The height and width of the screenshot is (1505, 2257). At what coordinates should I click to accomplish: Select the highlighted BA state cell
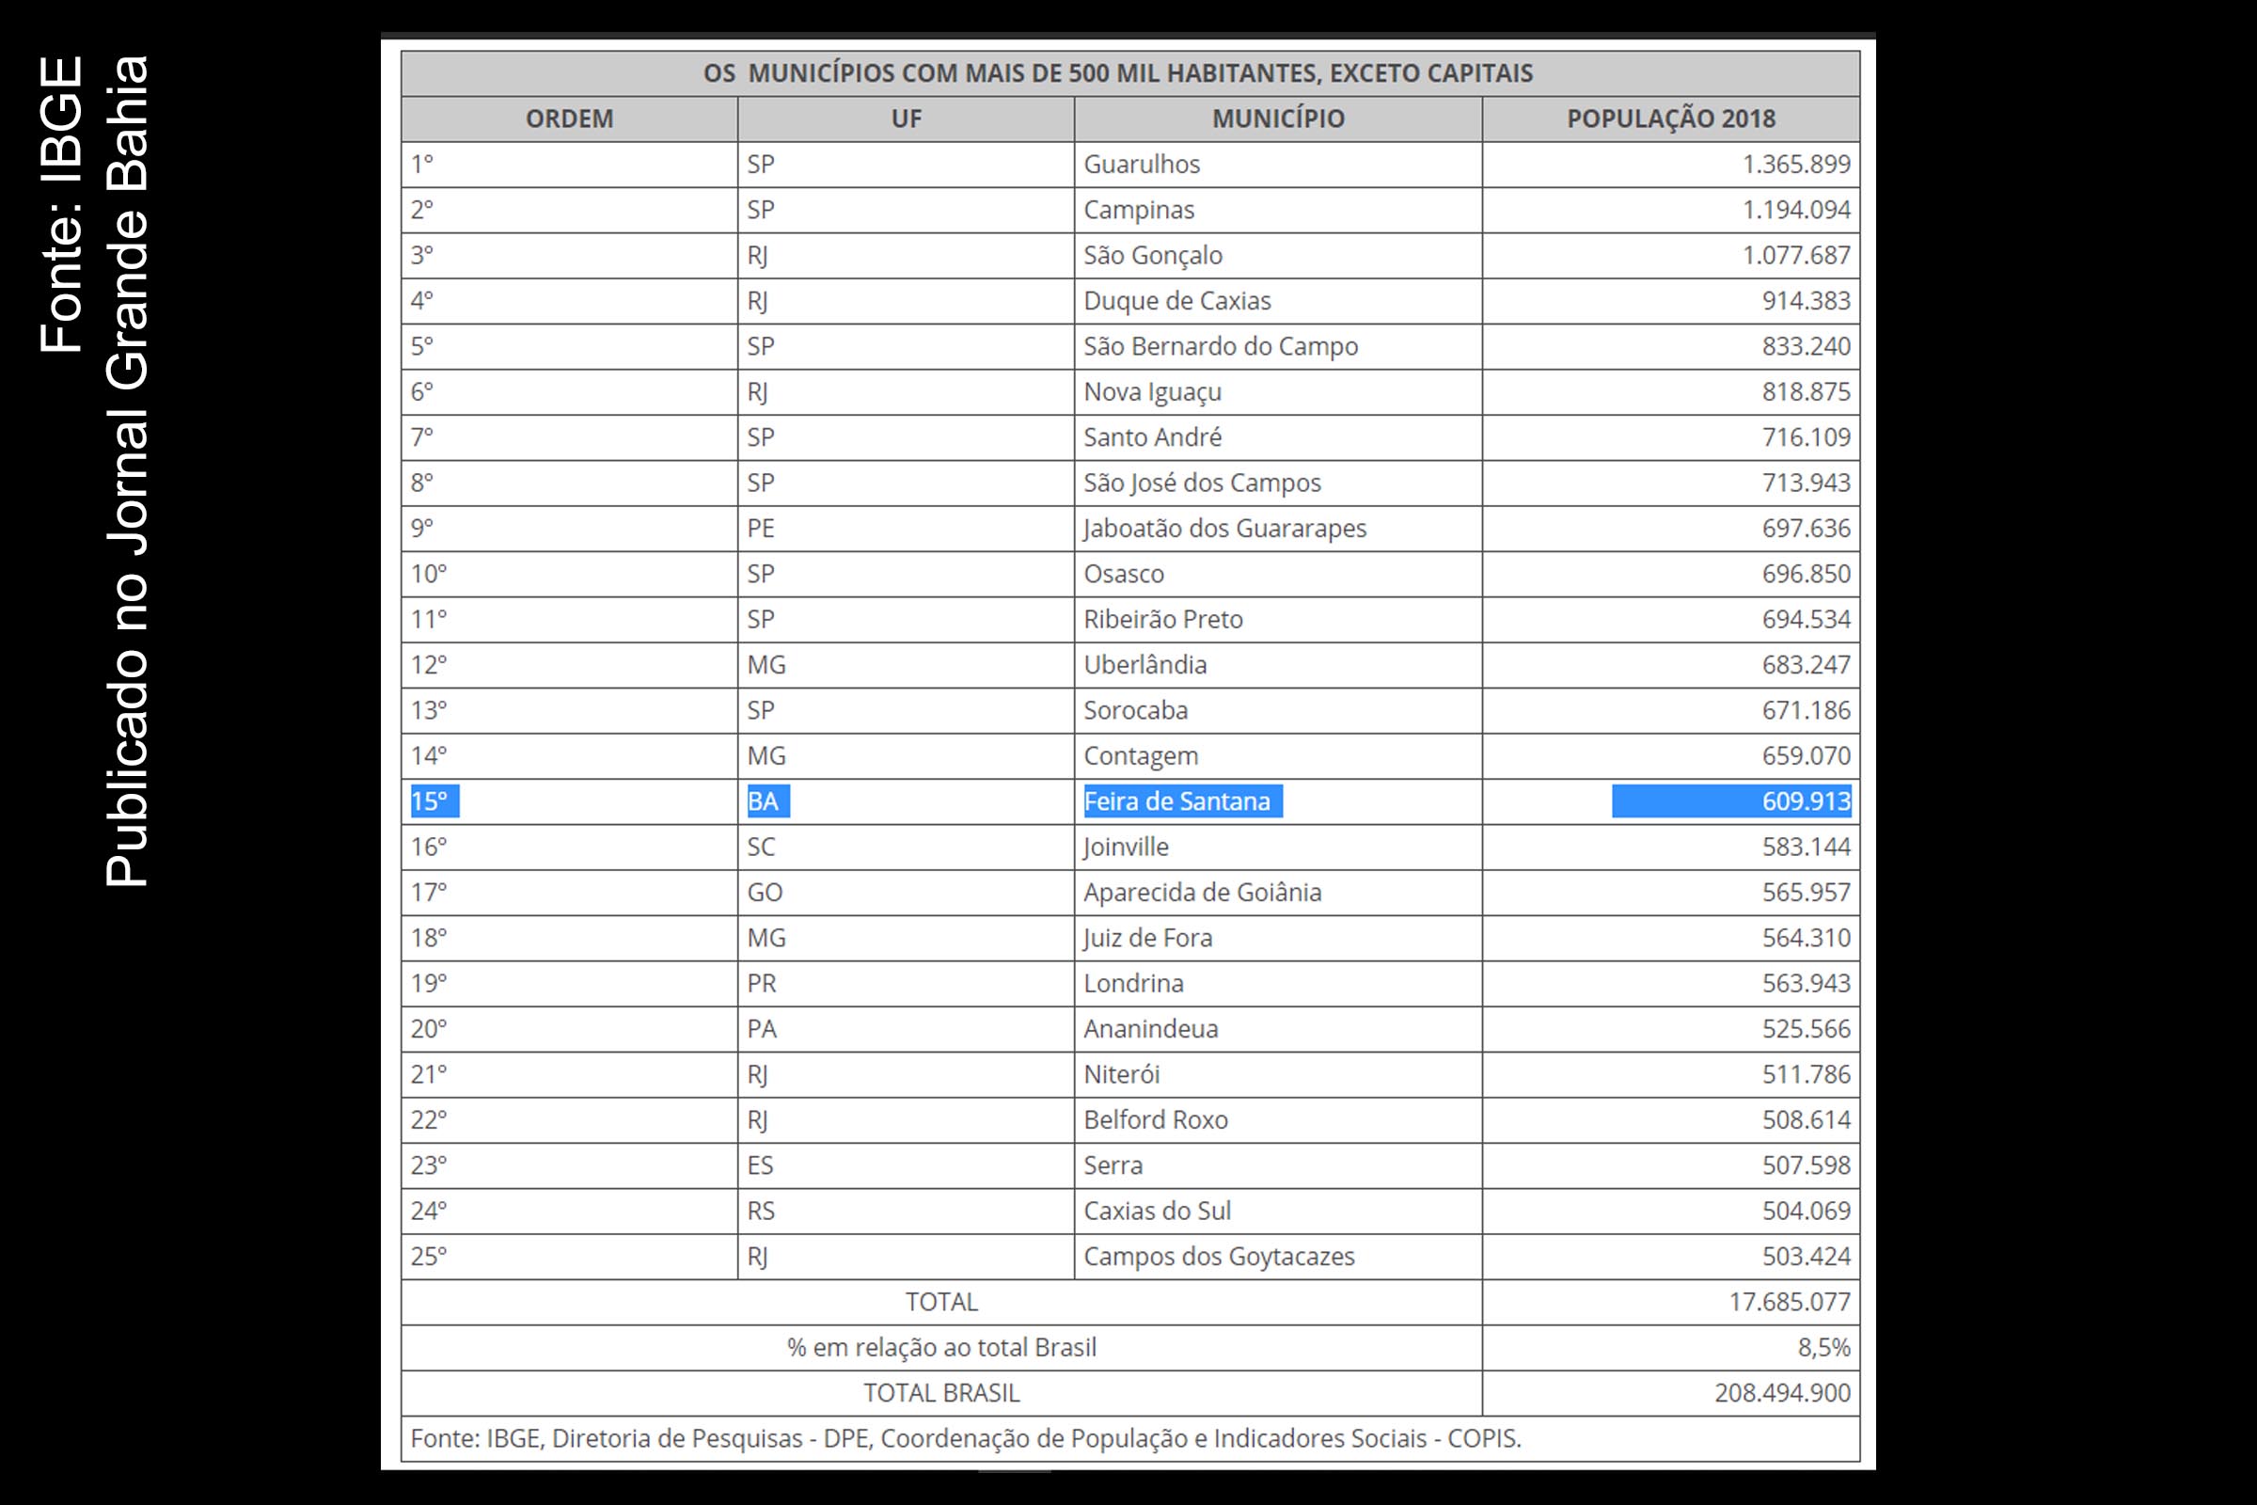[x=906, y=801]
